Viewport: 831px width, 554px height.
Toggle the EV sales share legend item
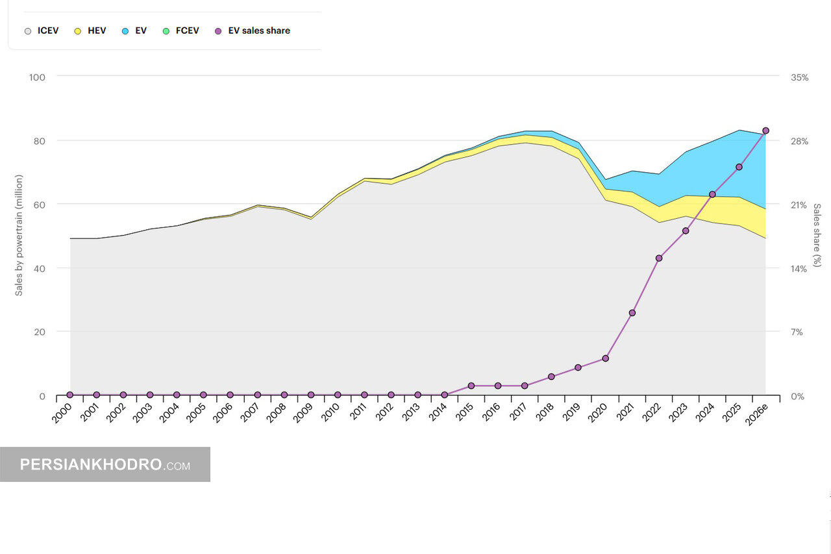tap(253, 31)
